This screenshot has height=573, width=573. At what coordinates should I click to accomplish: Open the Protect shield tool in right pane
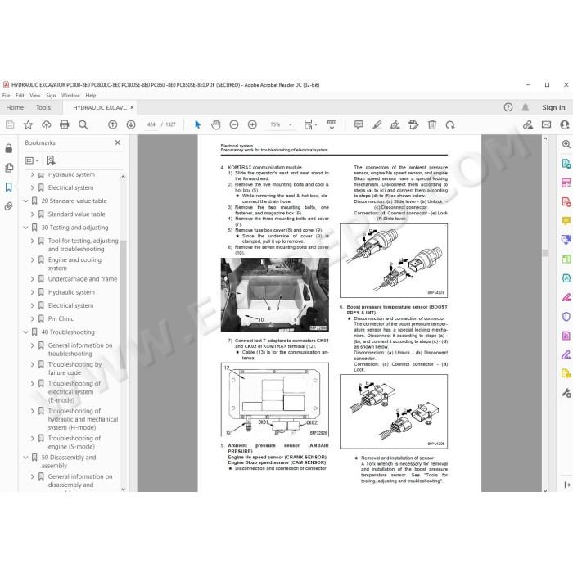click(x=566, y=317)
